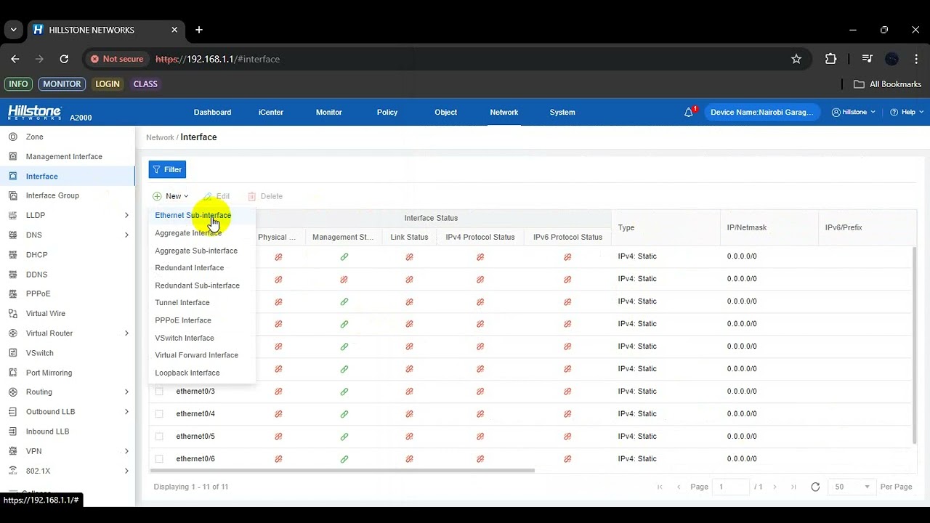Open the Policy top navigation tab
The height and width of the screenshot is (523, 930).
coord(387,112)
